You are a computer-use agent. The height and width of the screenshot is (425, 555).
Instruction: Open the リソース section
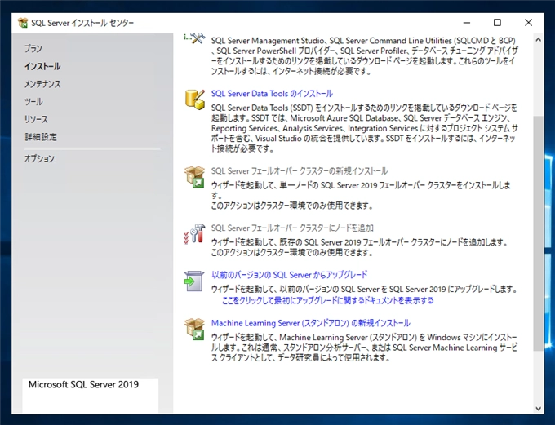coord(36,119)
